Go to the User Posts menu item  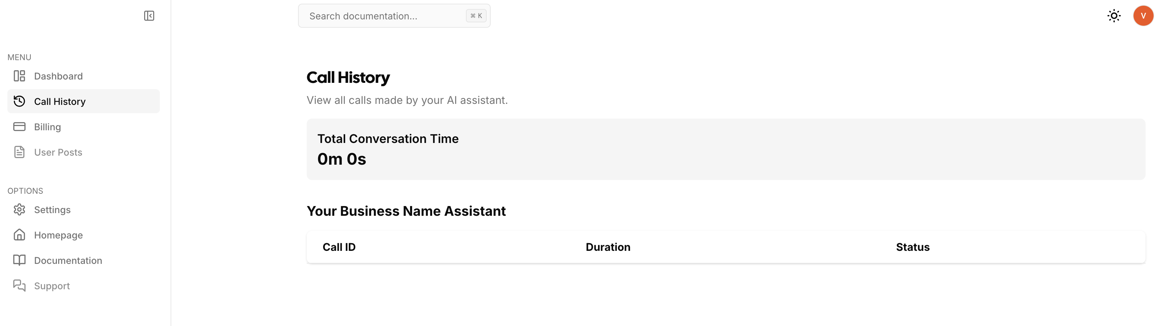coord(84,152)
